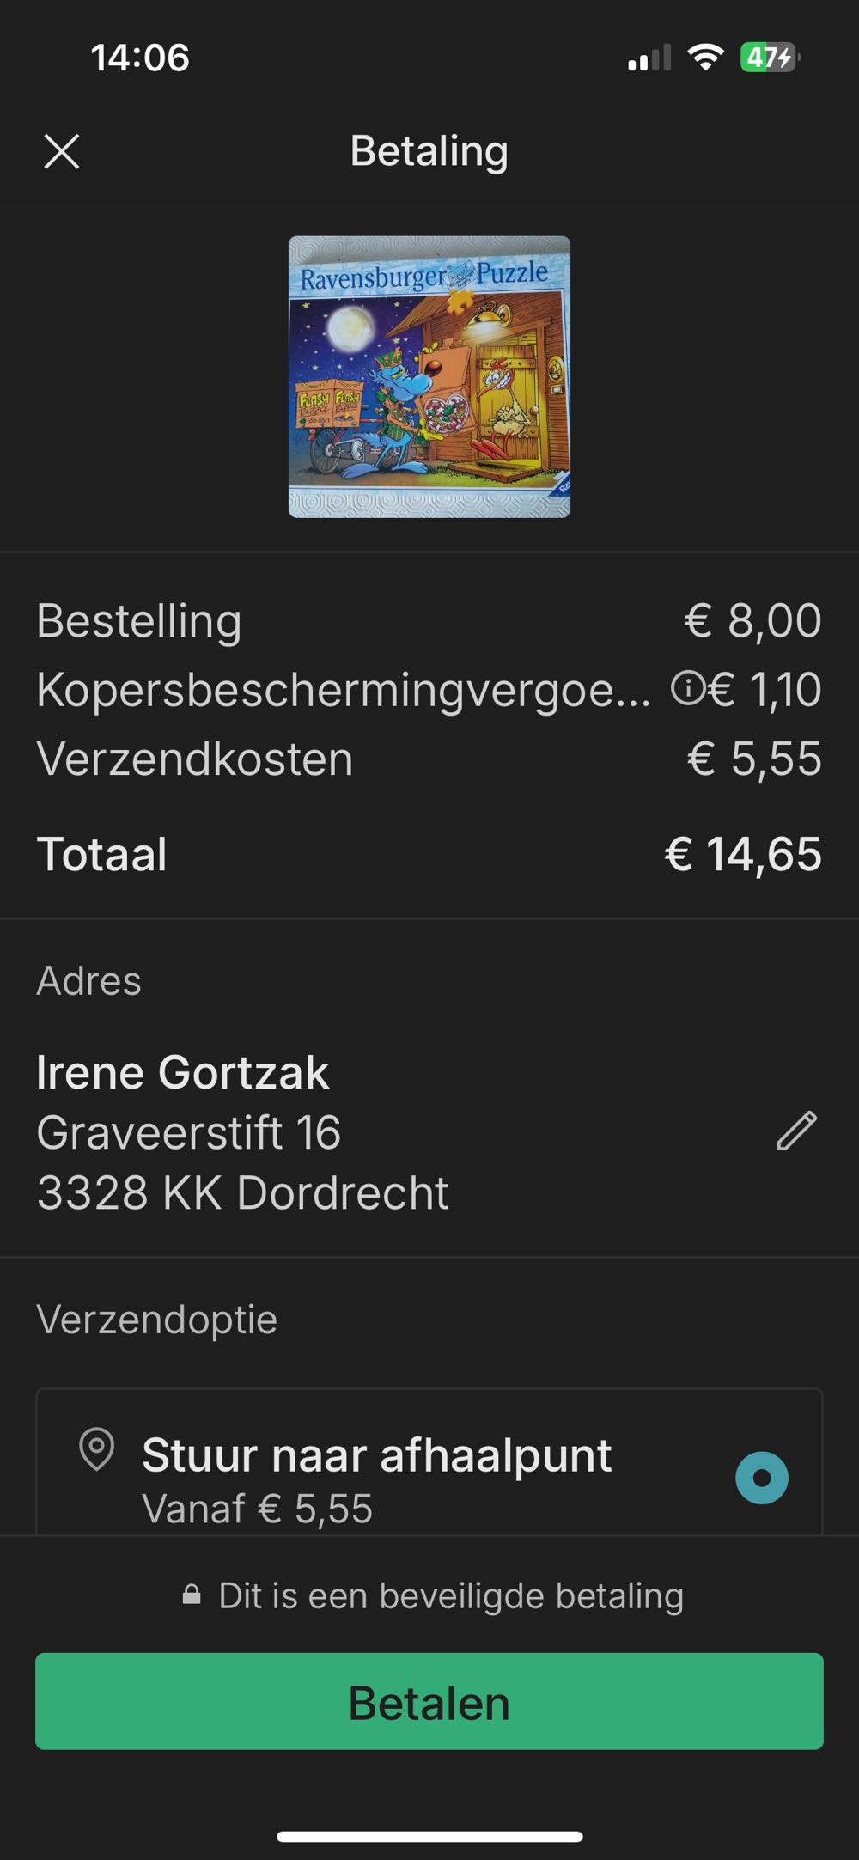Close the Betaling screen with X
Screen dimensions: 859x1860
click(x=62, y=152)
